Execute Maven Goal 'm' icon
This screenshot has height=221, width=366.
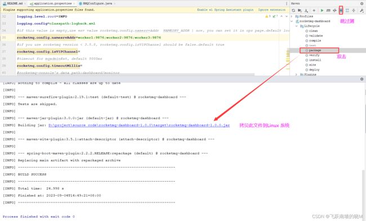328,11
